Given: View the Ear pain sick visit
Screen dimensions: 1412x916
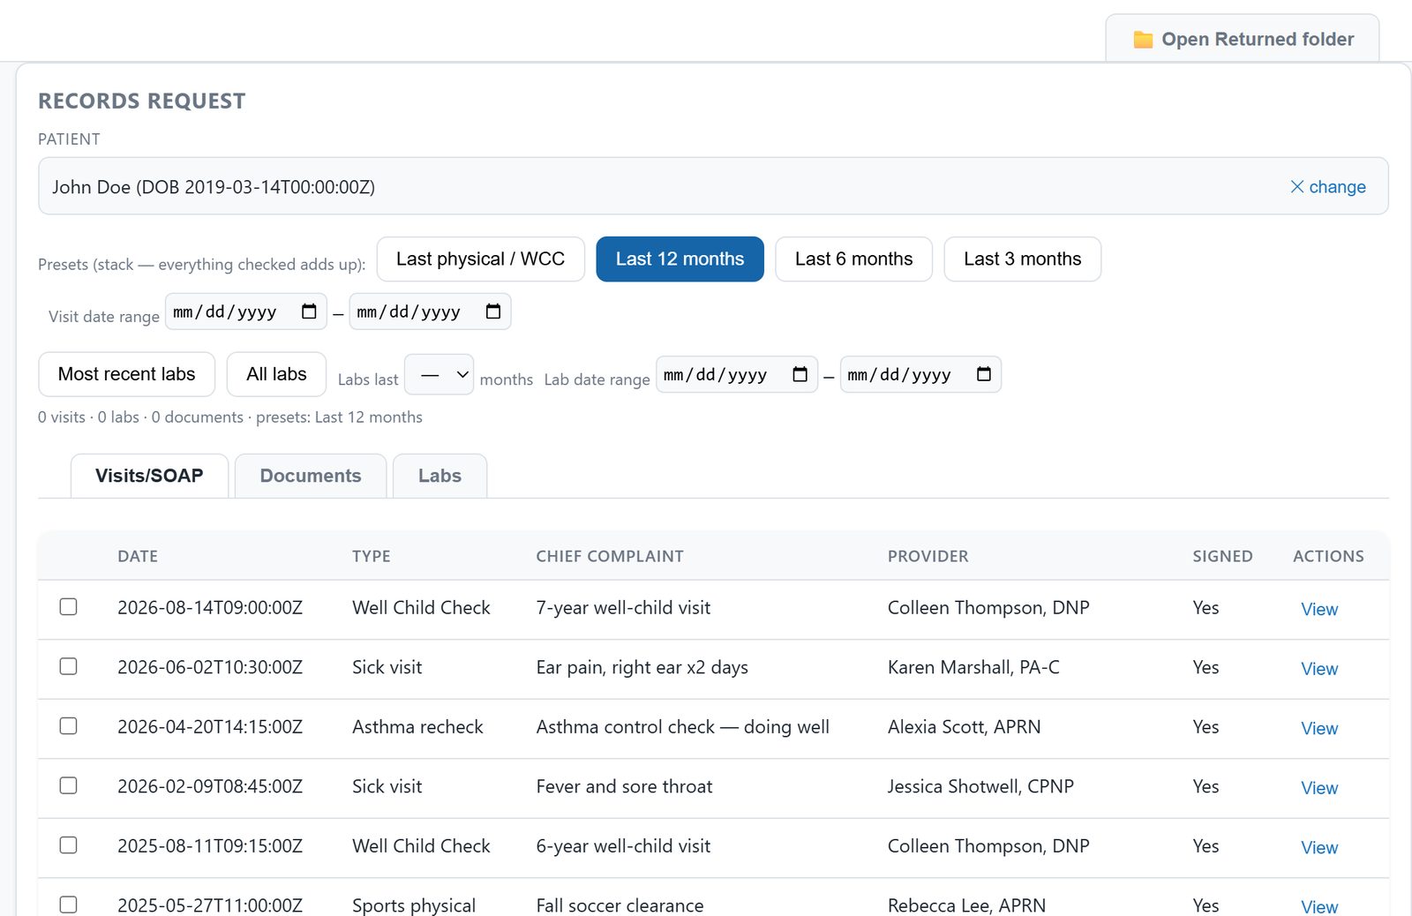Looking at the screenshot, I should [1318, 669].
